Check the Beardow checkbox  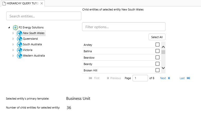click(x=158, y=57)
